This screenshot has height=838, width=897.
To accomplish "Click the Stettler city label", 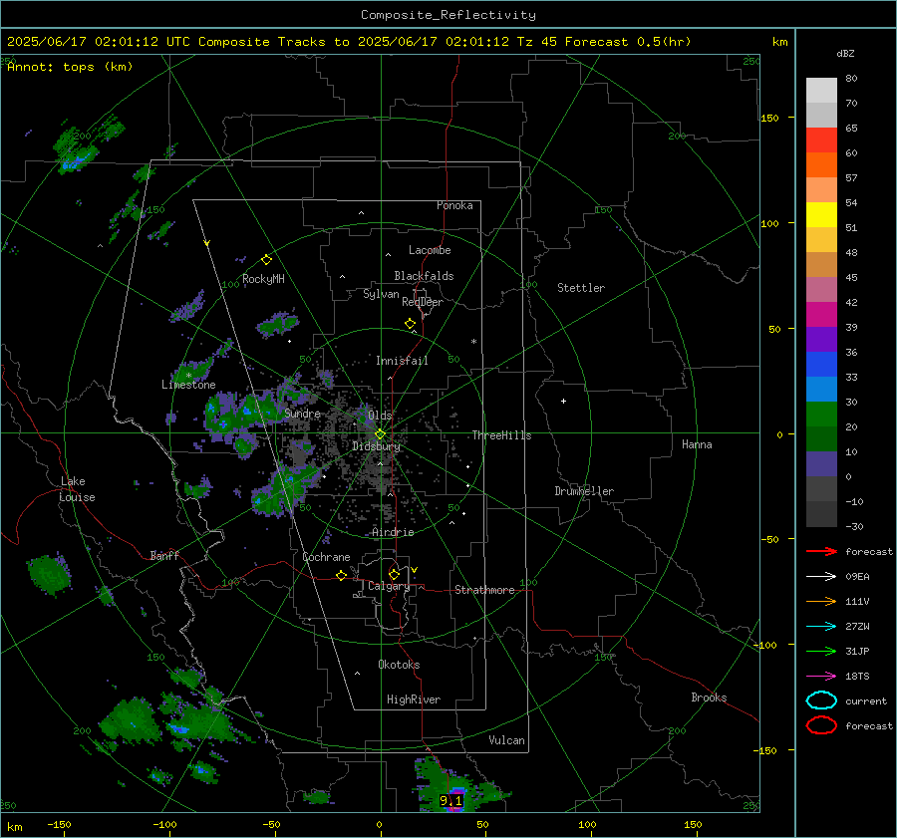I will coord(581,288).
